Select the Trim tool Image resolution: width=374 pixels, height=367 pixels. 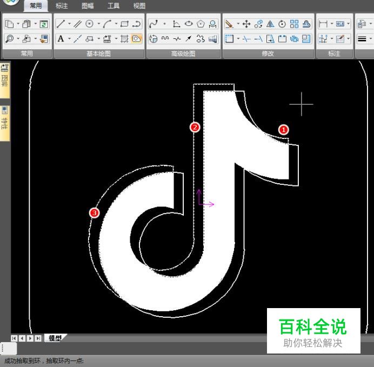pyautogui.click(x=246, y=38)
